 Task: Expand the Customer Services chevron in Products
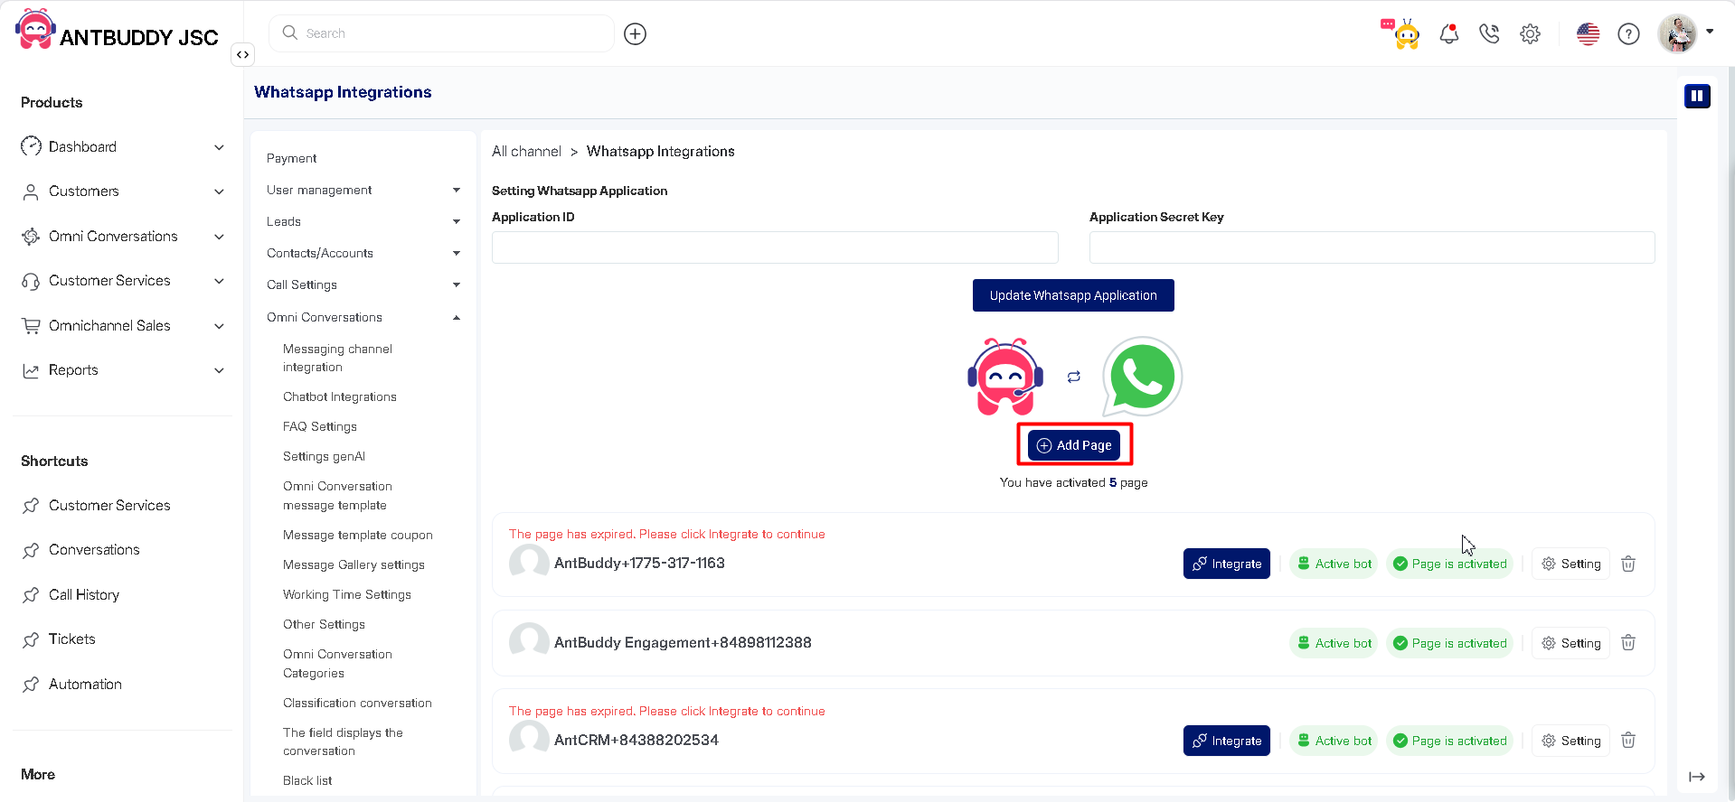(x=219, y=281)
